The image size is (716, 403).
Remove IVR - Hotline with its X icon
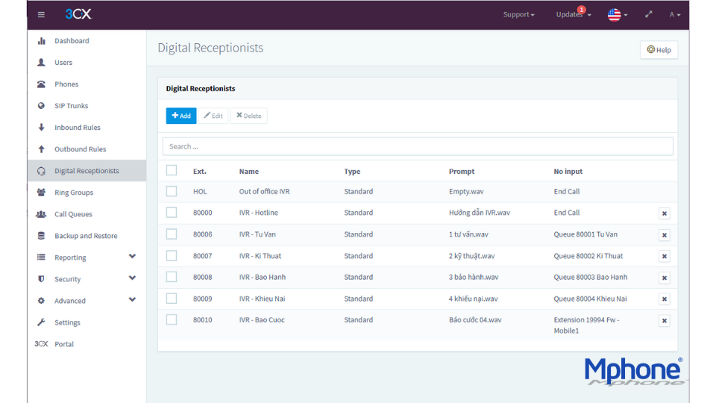pos(665,213)
